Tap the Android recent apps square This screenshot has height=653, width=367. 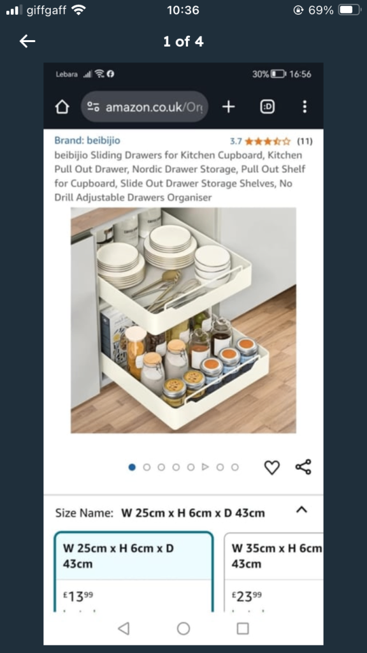click(243, 628)
